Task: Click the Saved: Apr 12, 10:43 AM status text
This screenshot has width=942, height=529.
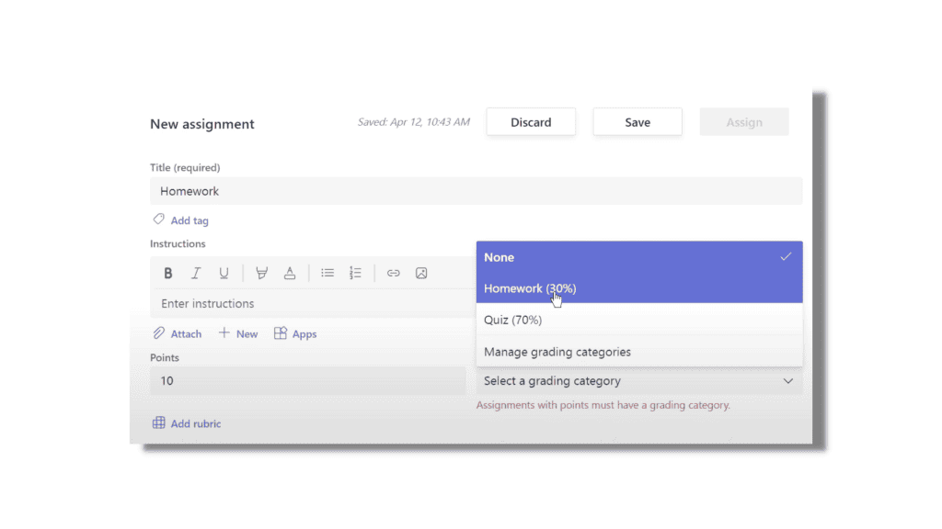Action: [x=413, y=122]
